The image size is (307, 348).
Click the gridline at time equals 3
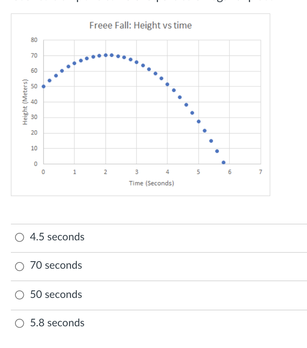coord(136,125)
